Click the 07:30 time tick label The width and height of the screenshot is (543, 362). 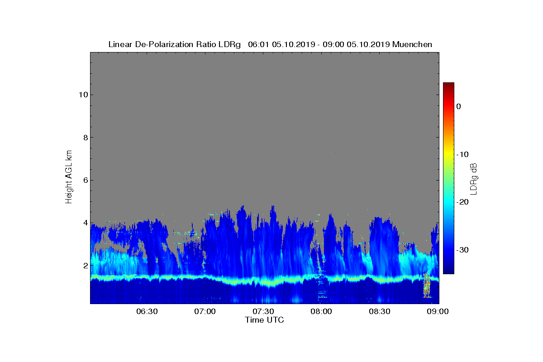point(263,312)
